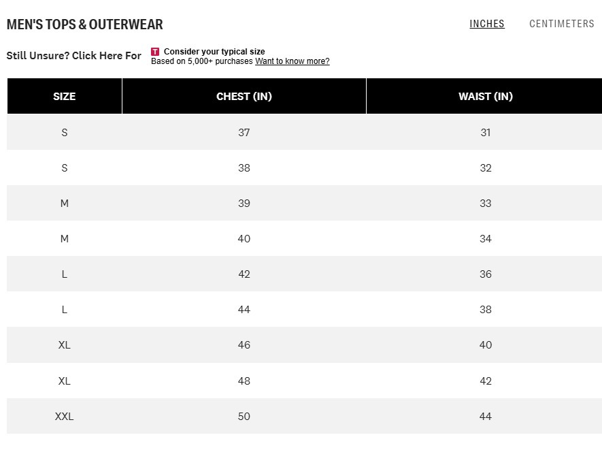Click the waist value 31 cell

click(485, 132)
